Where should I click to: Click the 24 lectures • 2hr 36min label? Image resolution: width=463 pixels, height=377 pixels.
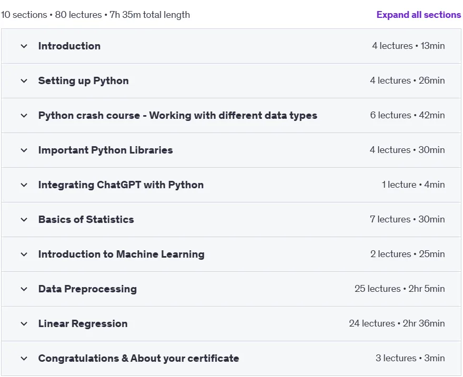click(x=397, y=323)
